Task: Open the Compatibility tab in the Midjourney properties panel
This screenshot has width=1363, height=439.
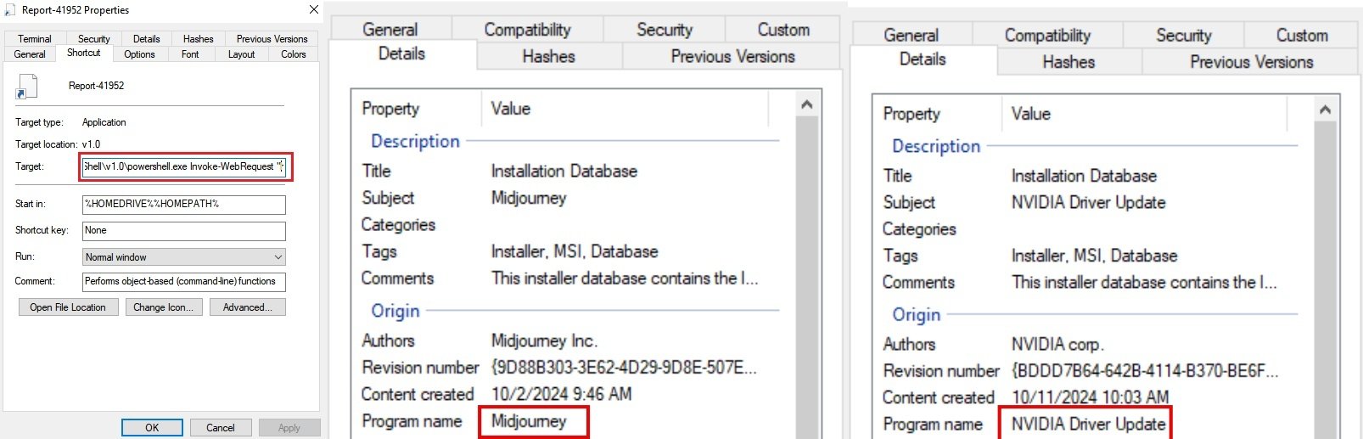Action: point(527,30)
